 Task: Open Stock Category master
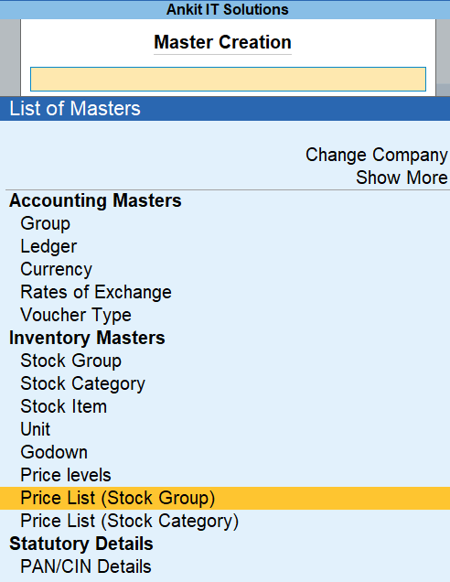[82, 383]
